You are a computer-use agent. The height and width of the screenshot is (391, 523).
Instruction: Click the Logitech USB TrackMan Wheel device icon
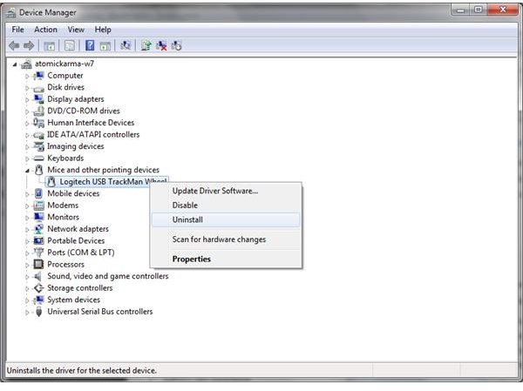(51, 182)
